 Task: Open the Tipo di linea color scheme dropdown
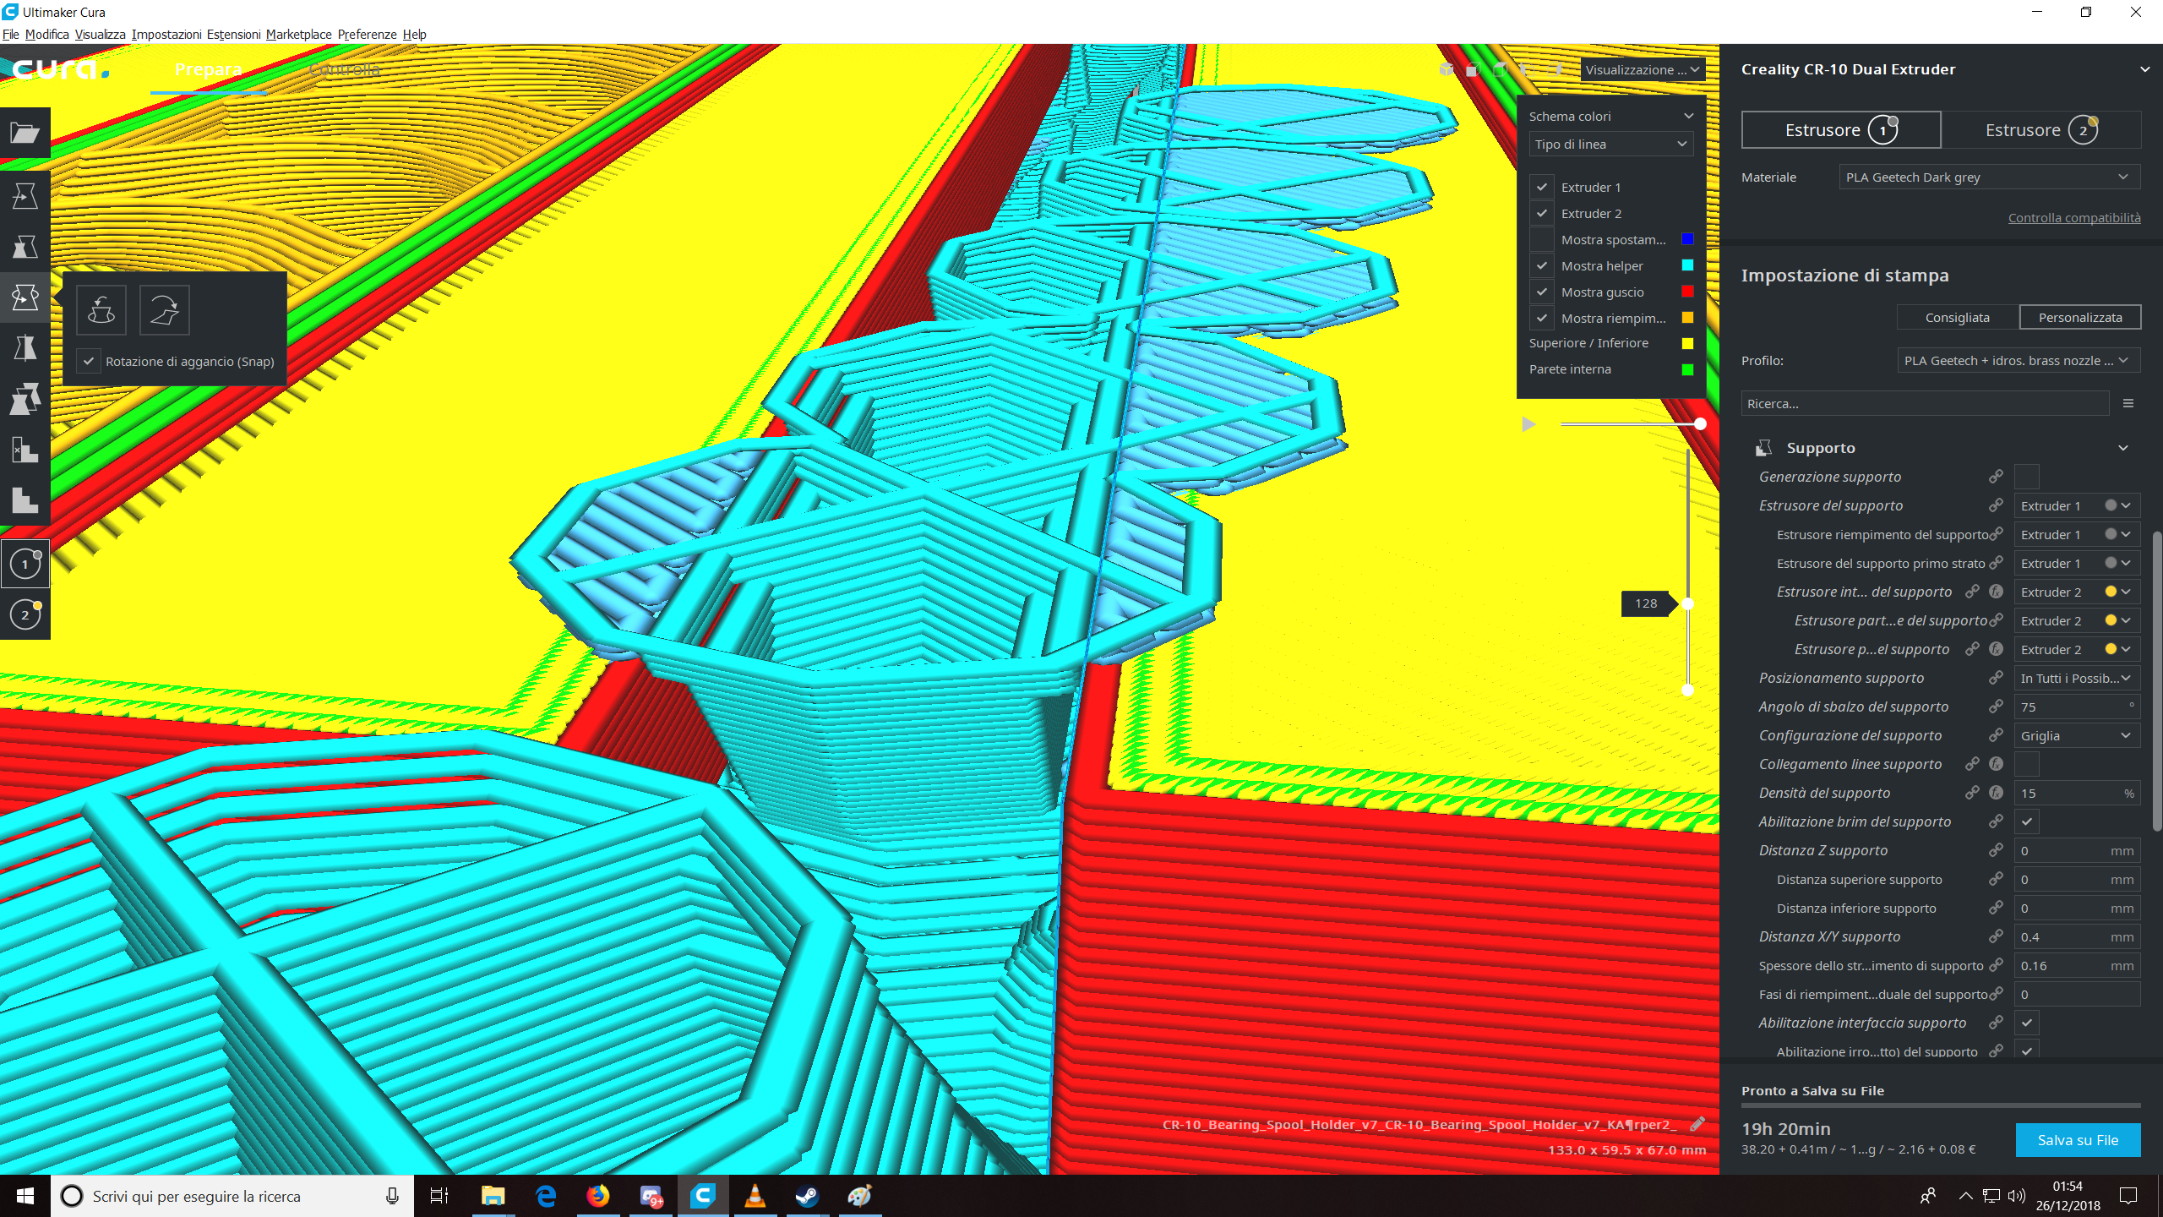tap(1611, 144)
